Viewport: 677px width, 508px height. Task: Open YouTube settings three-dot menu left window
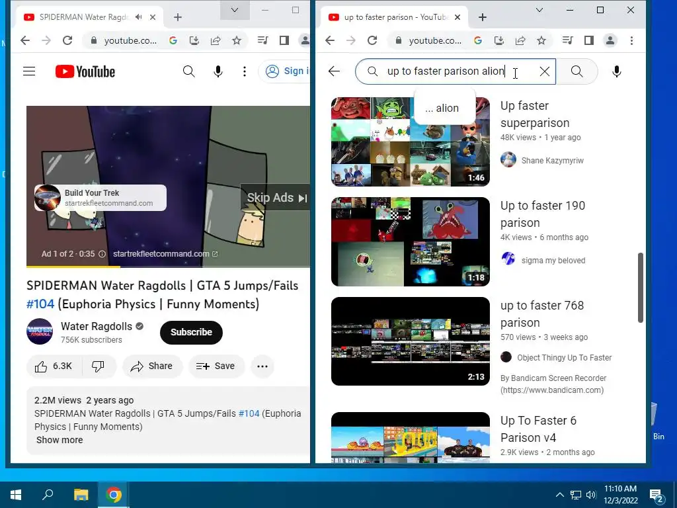[x=245, y=71]
